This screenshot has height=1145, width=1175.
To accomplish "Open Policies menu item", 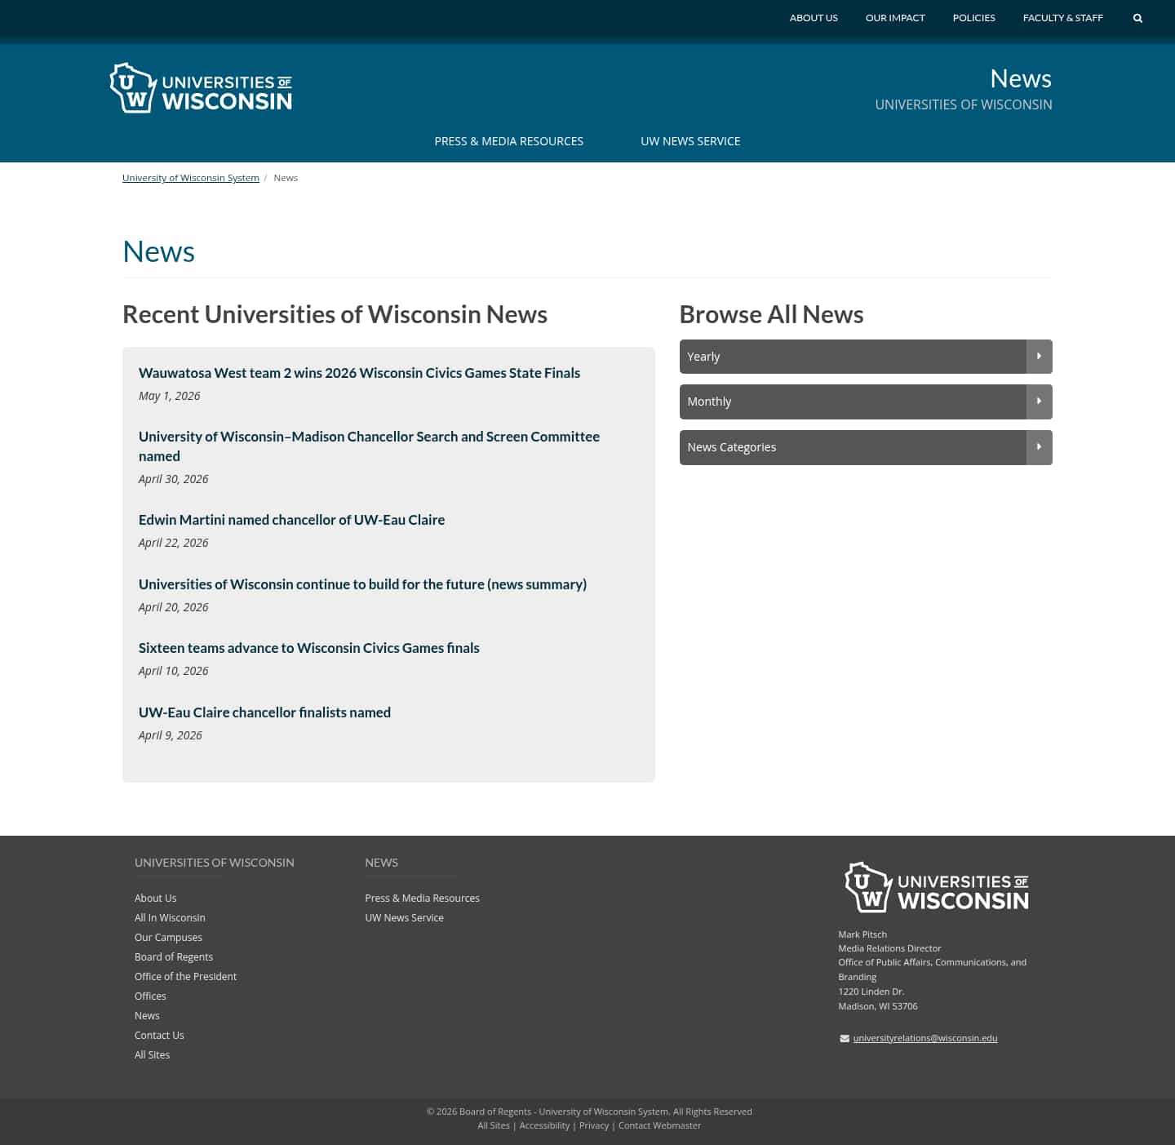I will pos(974,18).
